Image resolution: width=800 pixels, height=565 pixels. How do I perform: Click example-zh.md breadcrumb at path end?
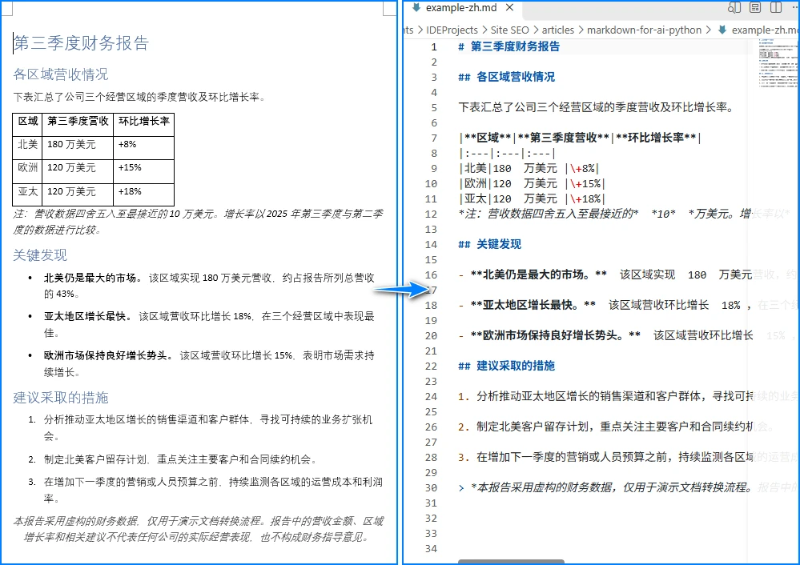point(765,30)
